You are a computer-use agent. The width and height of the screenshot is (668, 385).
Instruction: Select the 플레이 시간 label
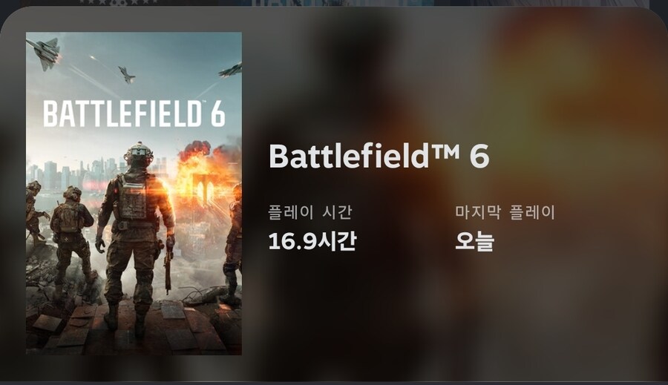[310, 211]
